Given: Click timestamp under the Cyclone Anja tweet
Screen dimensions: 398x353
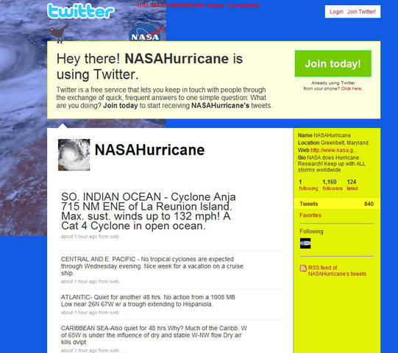Looking at the screenshot, I should (x=90, y=237).
